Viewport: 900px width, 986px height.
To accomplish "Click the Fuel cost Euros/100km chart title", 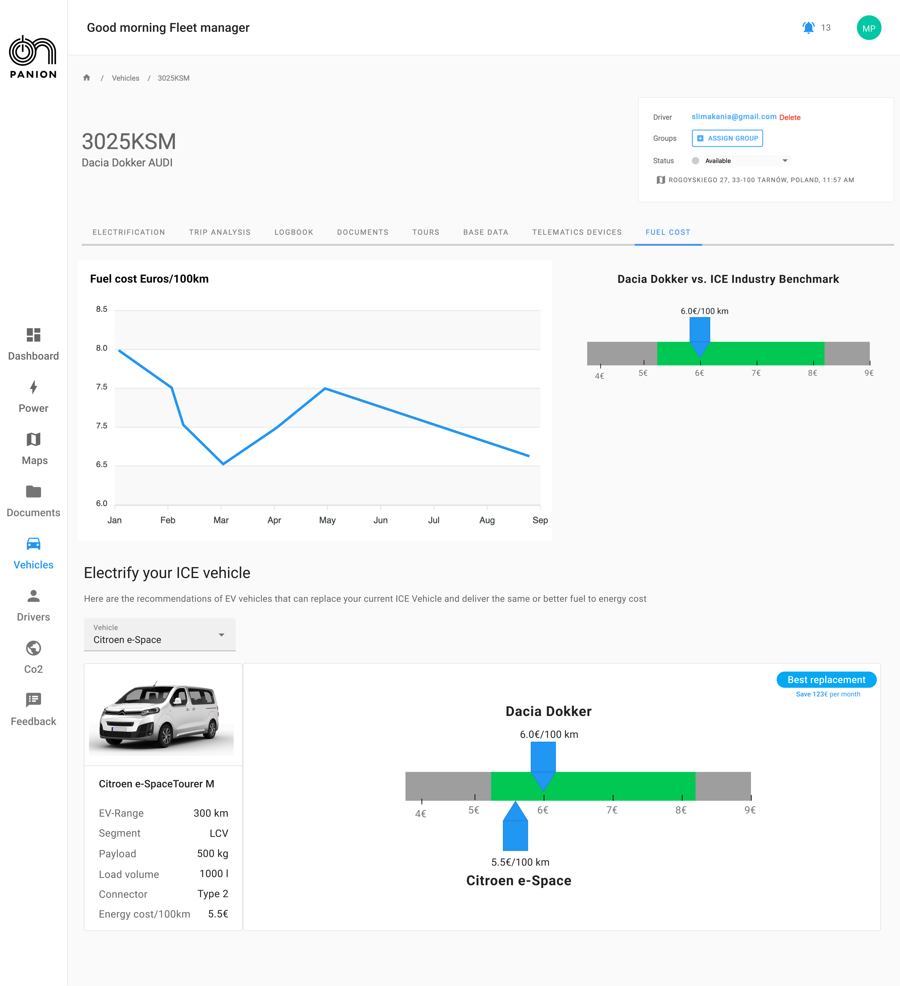I will click(x=149, y=279).
